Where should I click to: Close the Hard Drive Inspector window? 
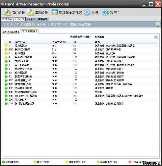pos(158,4)
